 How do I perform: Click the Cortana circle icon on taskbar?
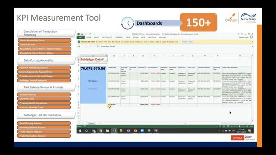[x=86, y=131]
